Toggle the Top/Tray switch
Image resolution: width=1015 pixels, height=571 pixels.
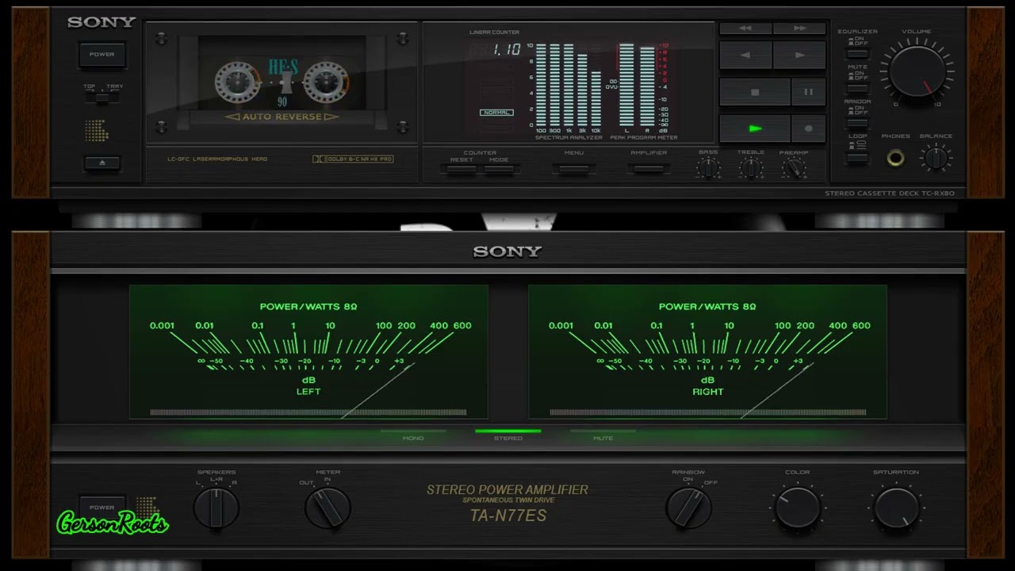(102, 98)
